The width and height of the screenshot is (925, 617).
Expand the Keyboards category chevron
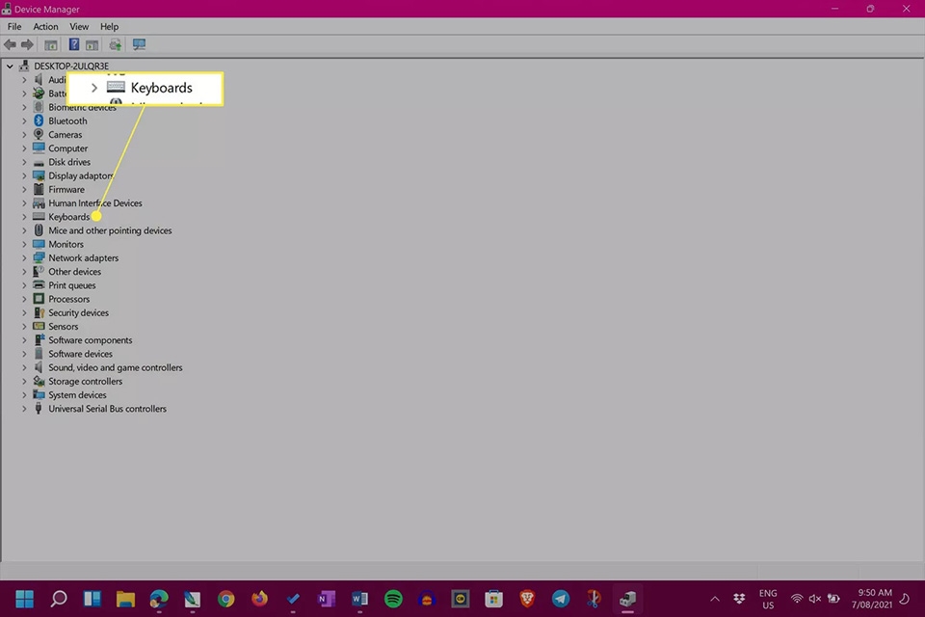click(x=24, y=217)
